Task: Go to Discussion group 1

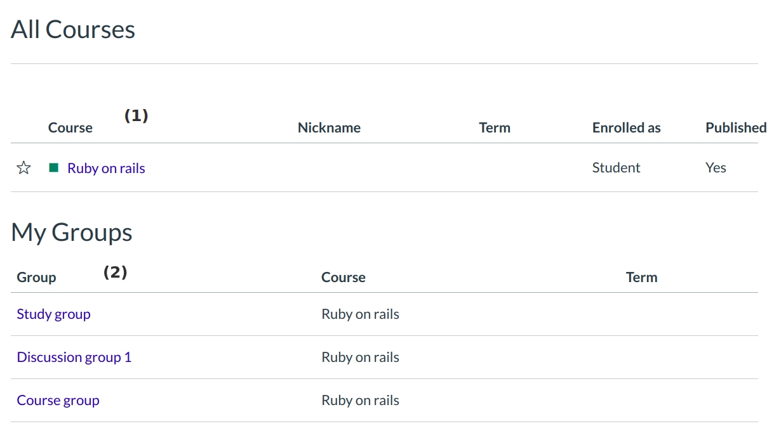Action: 74,357
